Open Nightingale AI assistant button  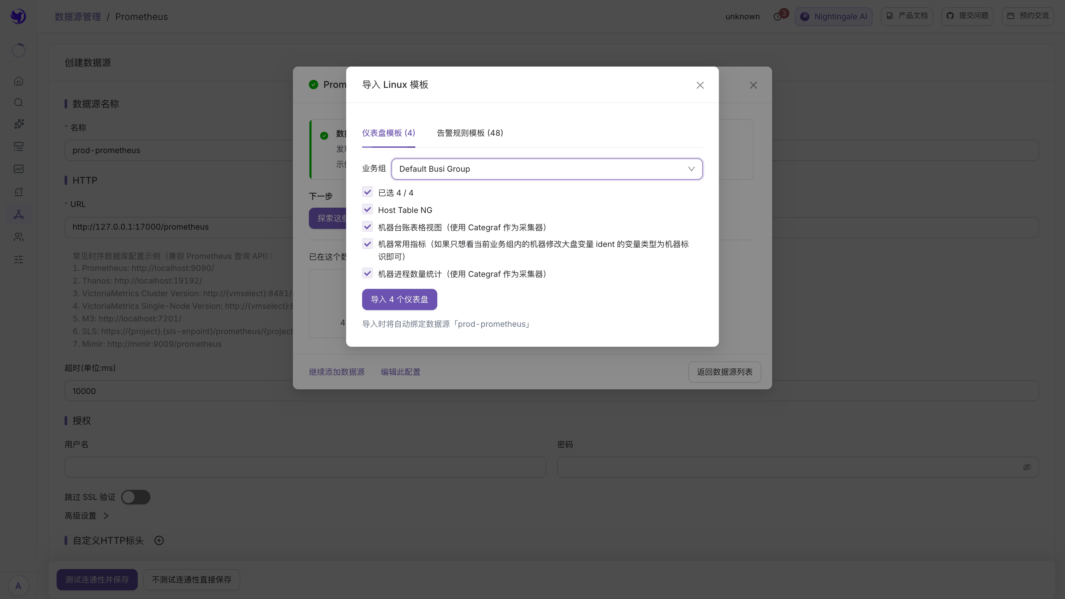tap(833, 17)
